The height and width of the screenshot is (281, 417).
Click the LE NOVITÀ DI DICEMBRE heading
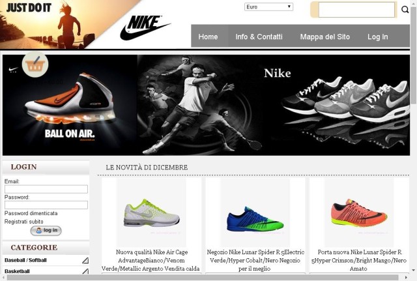click(x=147, y=168)
